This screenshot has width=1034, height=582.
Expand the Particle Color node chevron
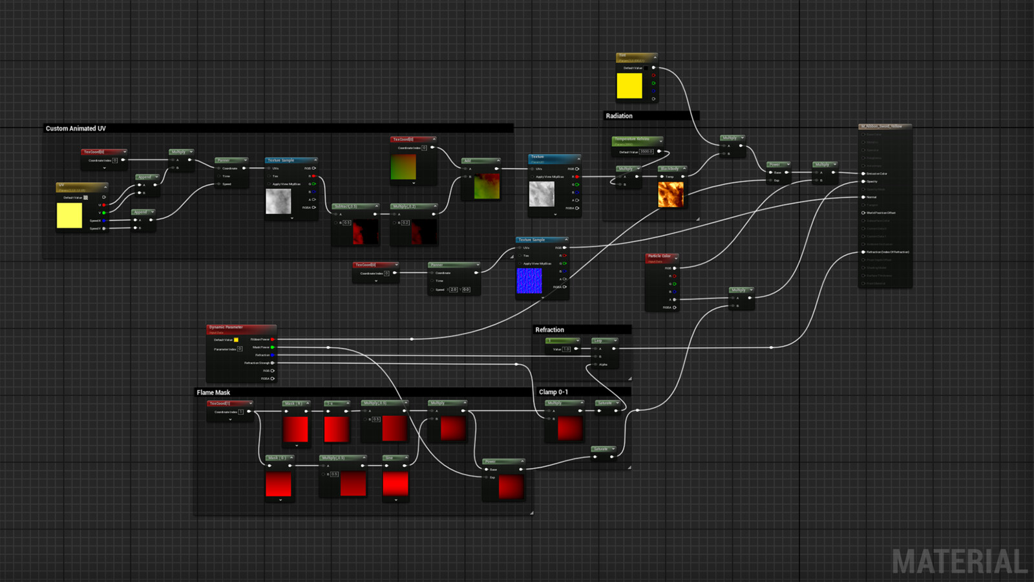676,257
